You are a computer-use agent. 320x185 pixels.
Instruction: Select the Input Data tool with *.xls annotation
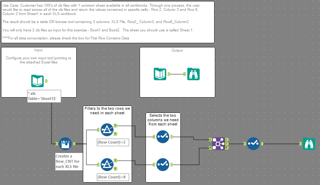[x=38, y=81]
